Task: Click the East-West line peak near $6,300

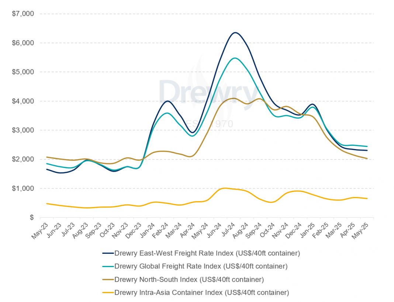Action: [235, 33]
